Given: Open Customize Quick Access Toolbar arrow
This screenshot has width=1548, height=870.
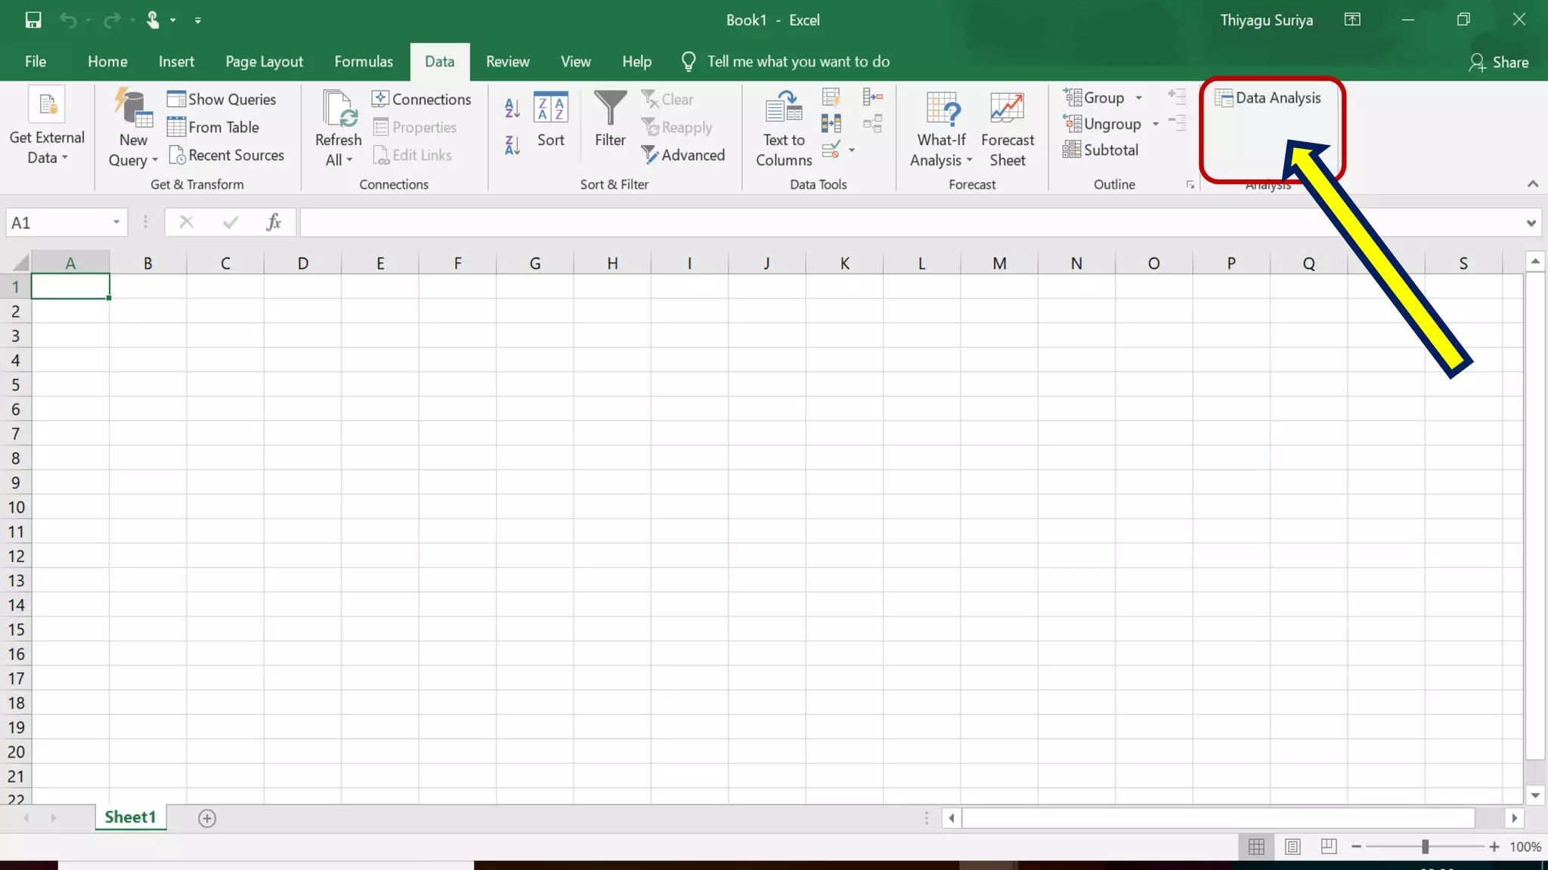Looking at the screenshot, I should point(198,20).
